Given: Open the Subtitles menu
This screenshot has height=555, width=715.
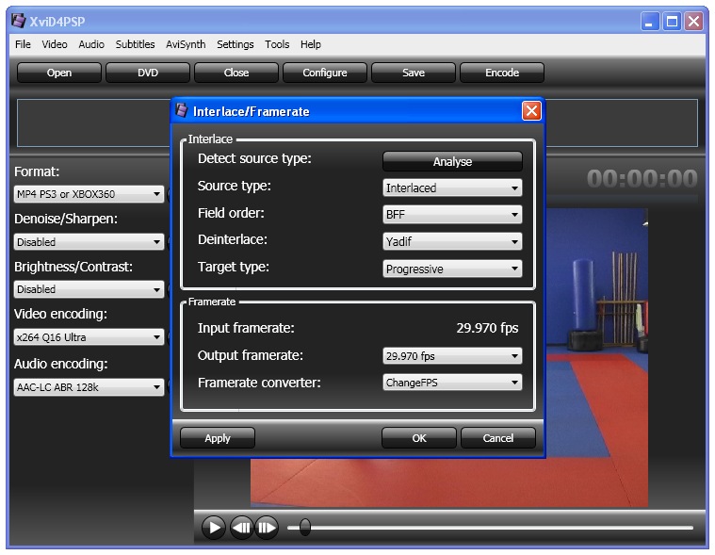Looking at the screenshot, I should pos(135,44).
